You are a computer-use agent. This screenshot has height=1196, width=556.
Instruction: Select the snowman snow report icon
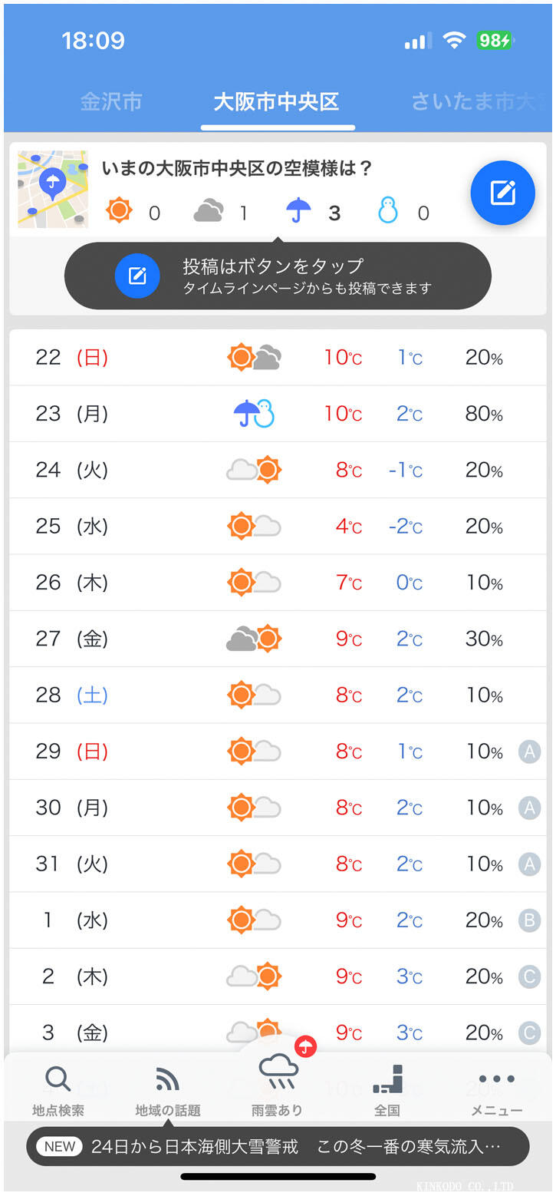(x=388, y=210)
